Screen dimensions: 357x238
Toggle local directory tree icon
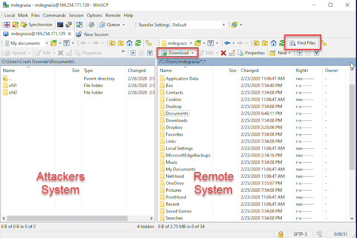(x=149, y=43)
